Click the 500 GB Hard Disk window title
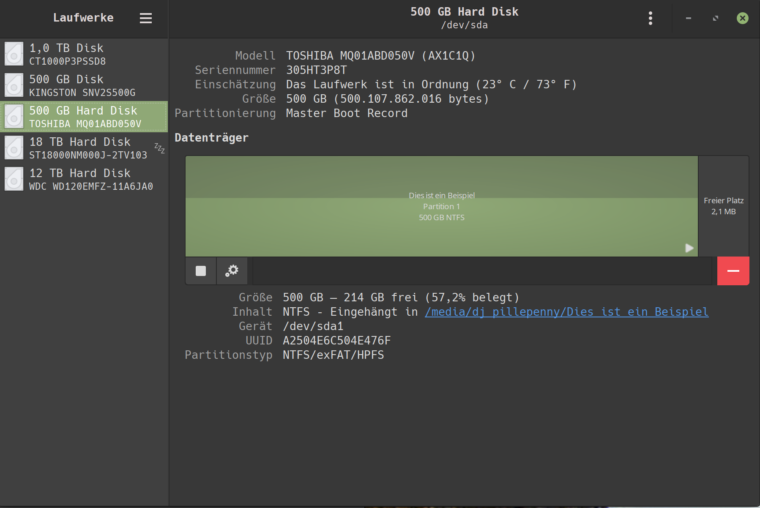This screenshot has height=508, width=760. [465, 12]
